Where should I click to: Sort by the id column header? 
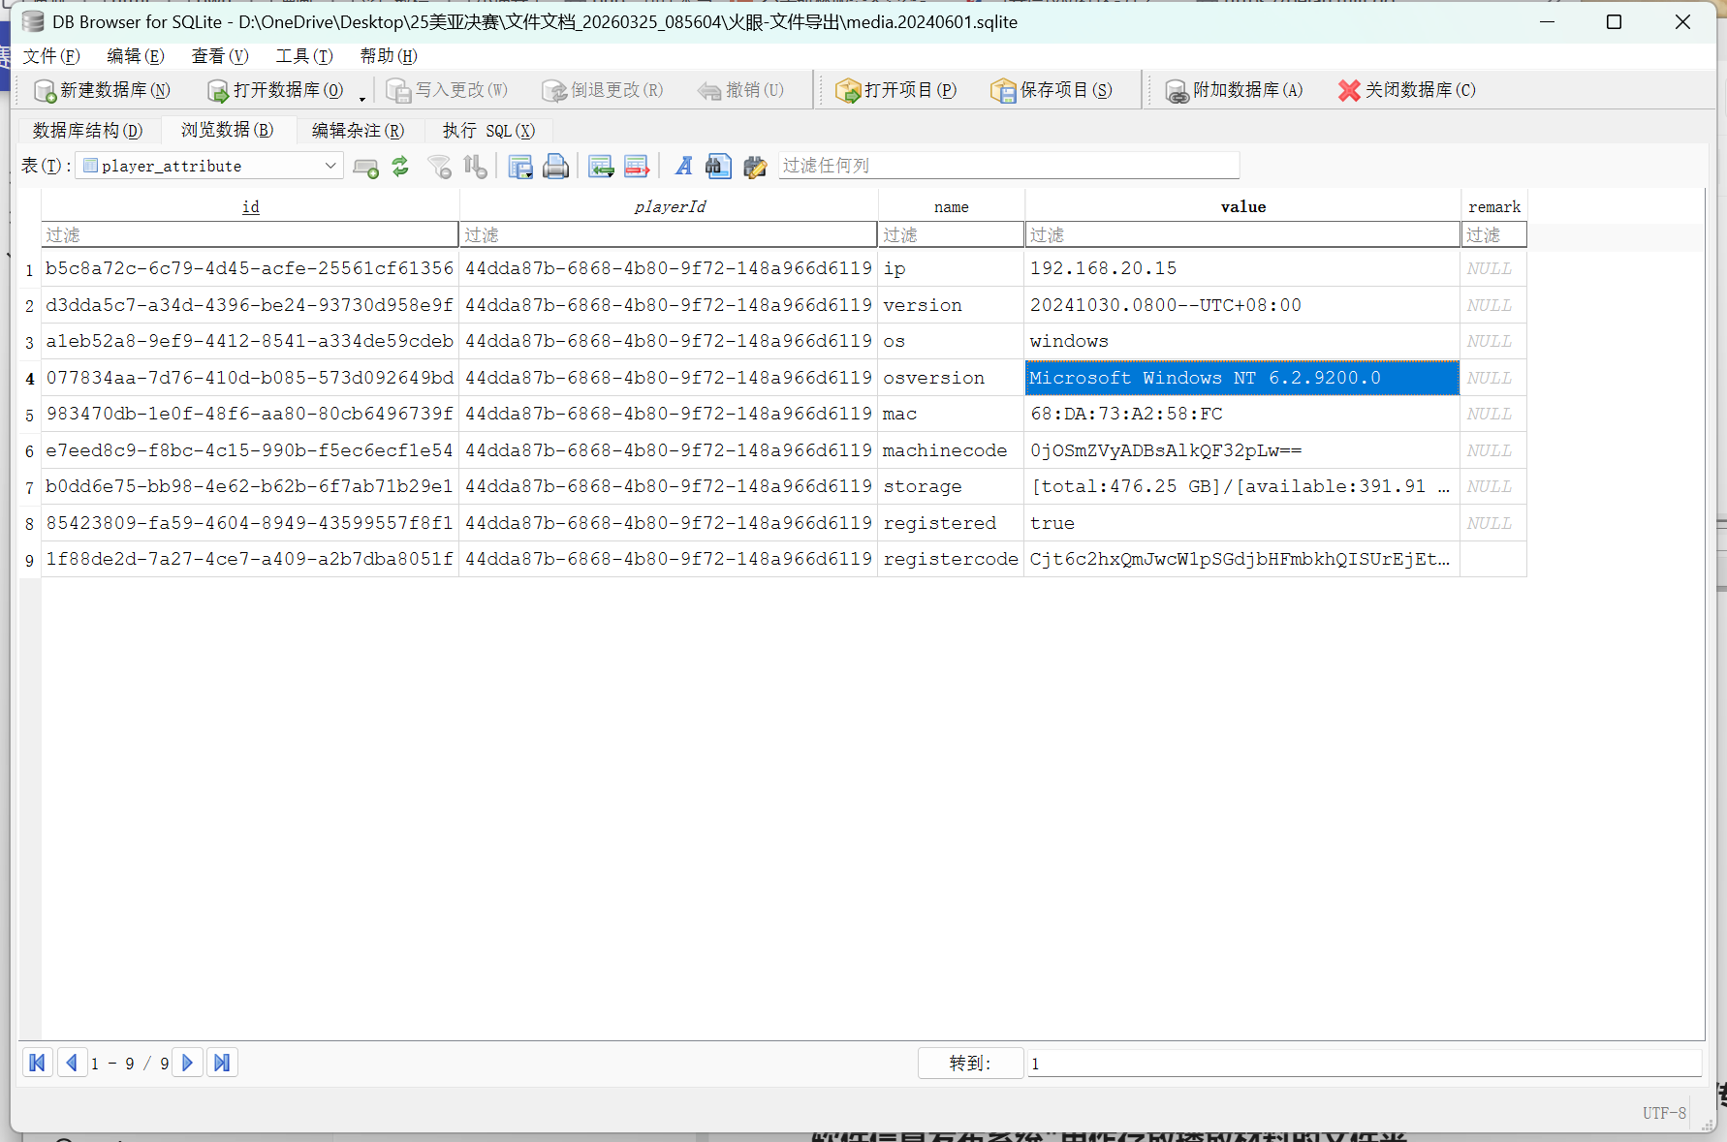[x=250, y=206]
